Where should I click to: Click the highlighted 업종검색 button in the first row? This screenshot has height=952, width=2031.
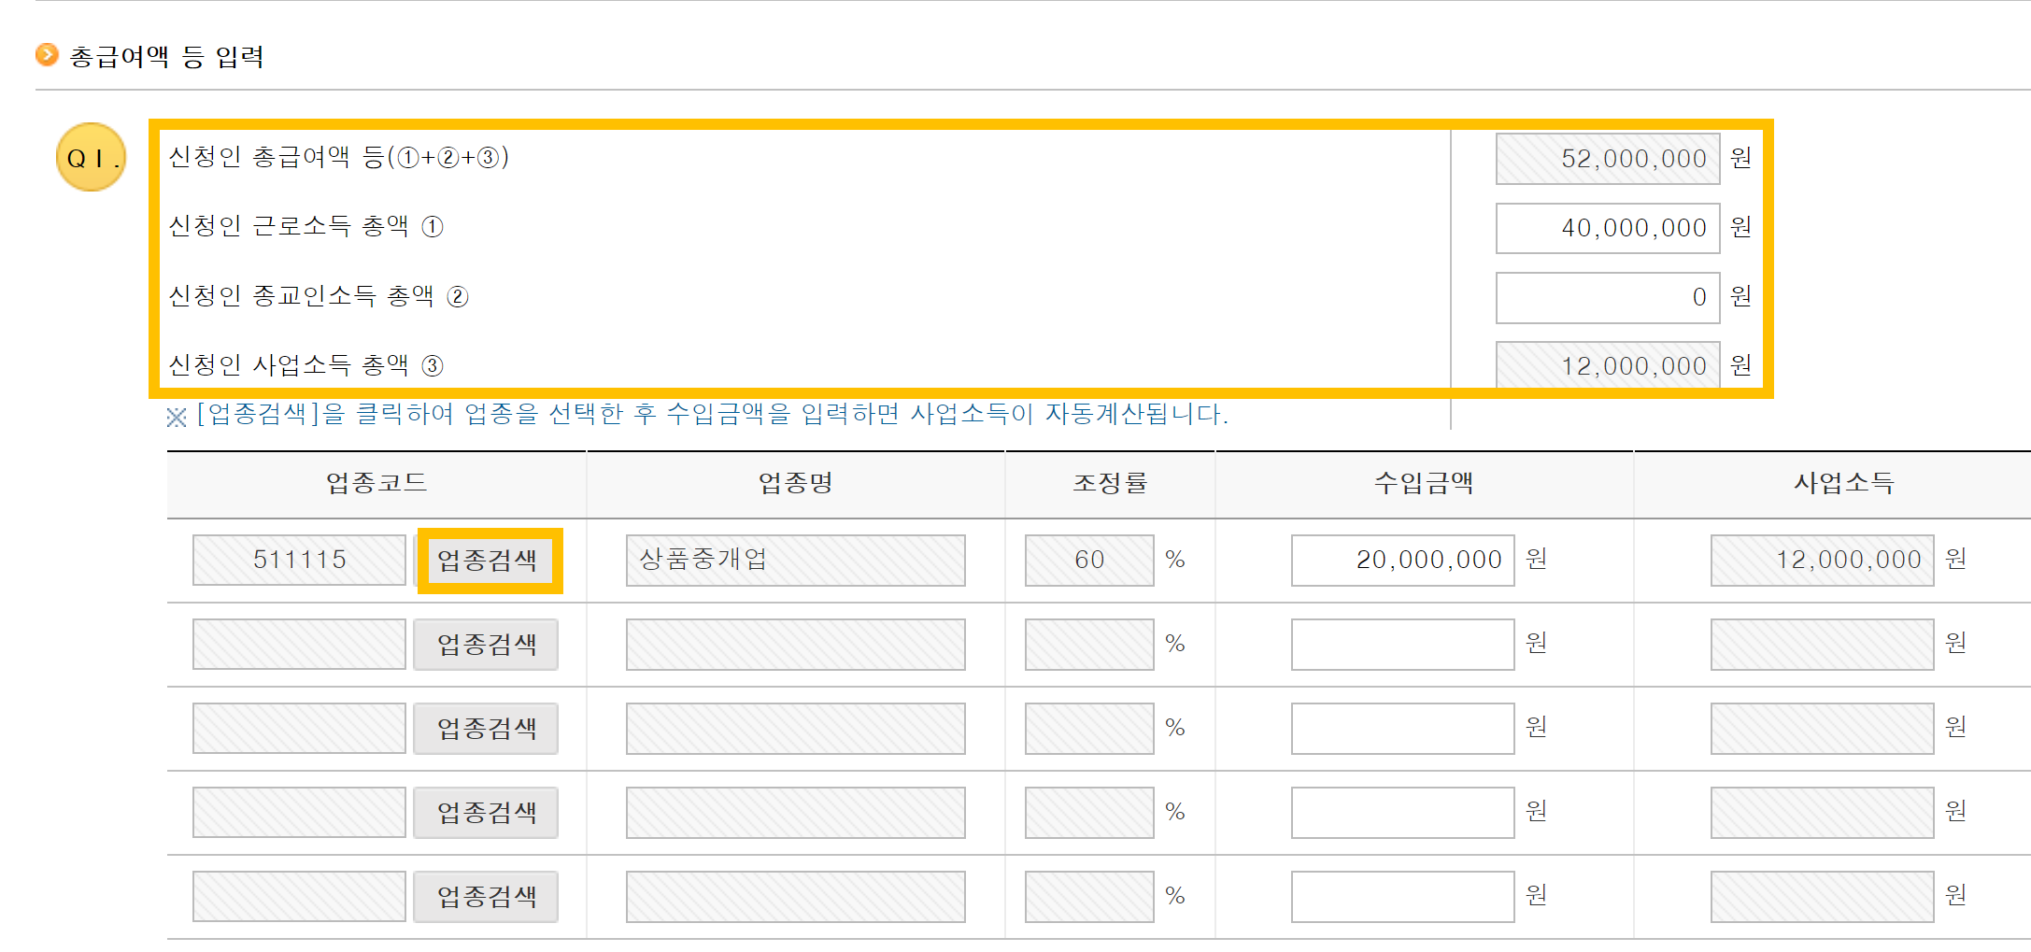(490, 560)
